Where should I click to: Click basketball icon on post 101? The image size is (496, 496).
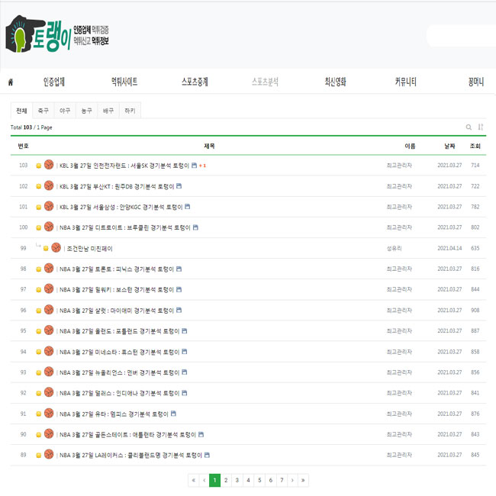point(49,206)
